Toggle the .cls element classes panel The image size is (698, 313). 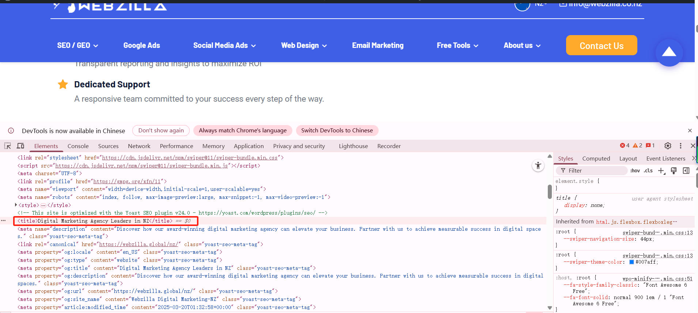coord(648,170)
